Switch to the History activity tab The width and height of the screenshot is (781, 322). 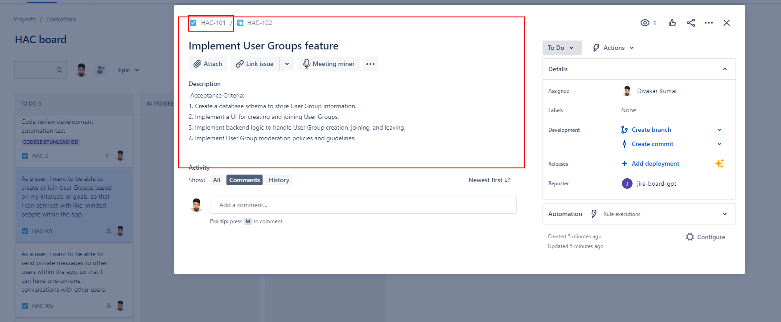click(x=279, y=180)
